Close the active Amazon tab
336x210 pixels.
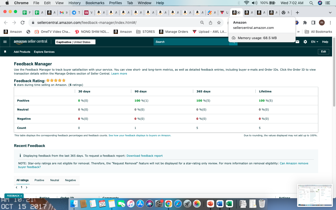239,13
